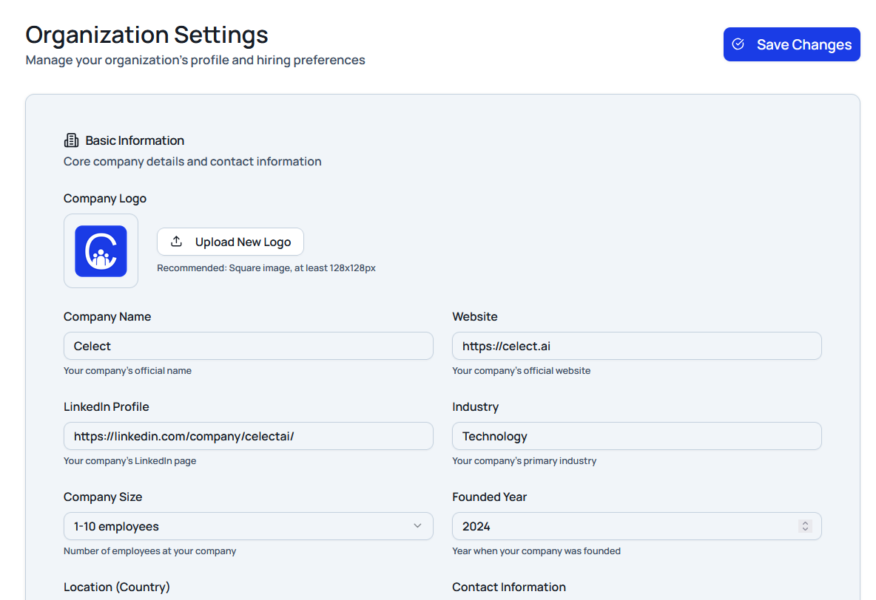Decrease Founded Year with the down arrow
The width and height of the screenshot is (876, 600).
tap(805, 530)
